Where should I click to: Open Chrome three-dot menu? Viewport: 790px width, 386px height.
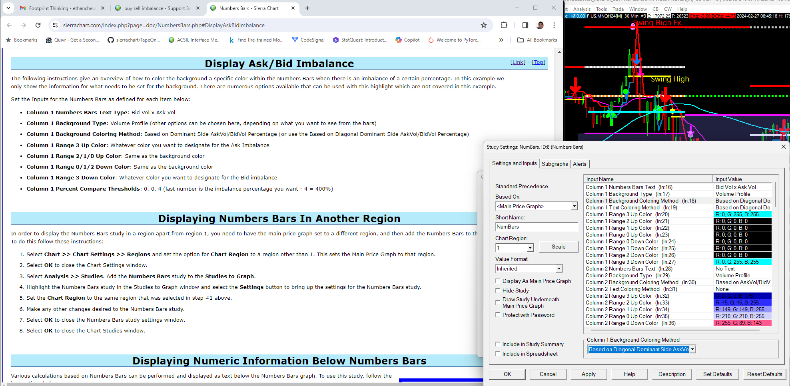tap(554, 25)
